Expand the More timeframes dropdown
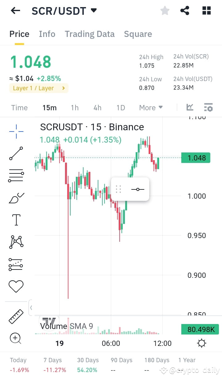This screenshot has height=377, width=222. click(150, 107)
